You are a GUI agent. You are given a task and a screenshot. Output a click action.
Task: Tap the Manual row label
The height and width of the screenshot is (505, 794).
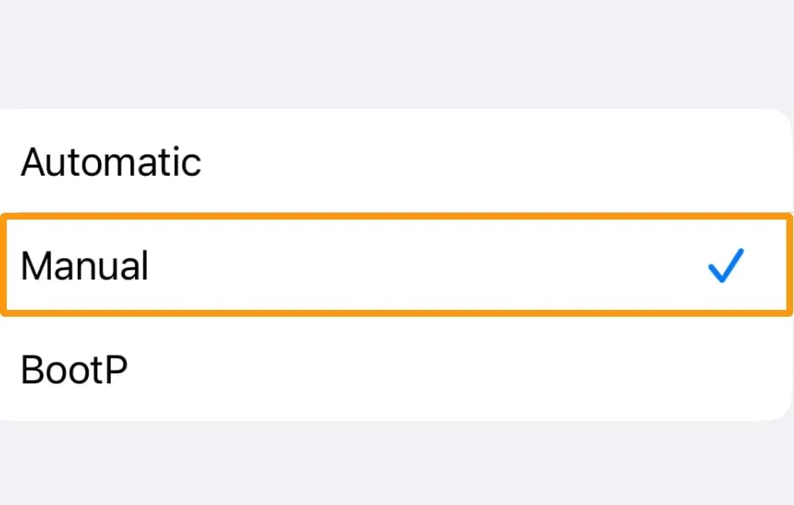(84, 265)
